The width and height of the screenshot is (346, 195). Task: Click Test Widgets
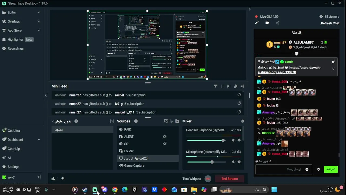pyautogui.click(x=192, y=179)
